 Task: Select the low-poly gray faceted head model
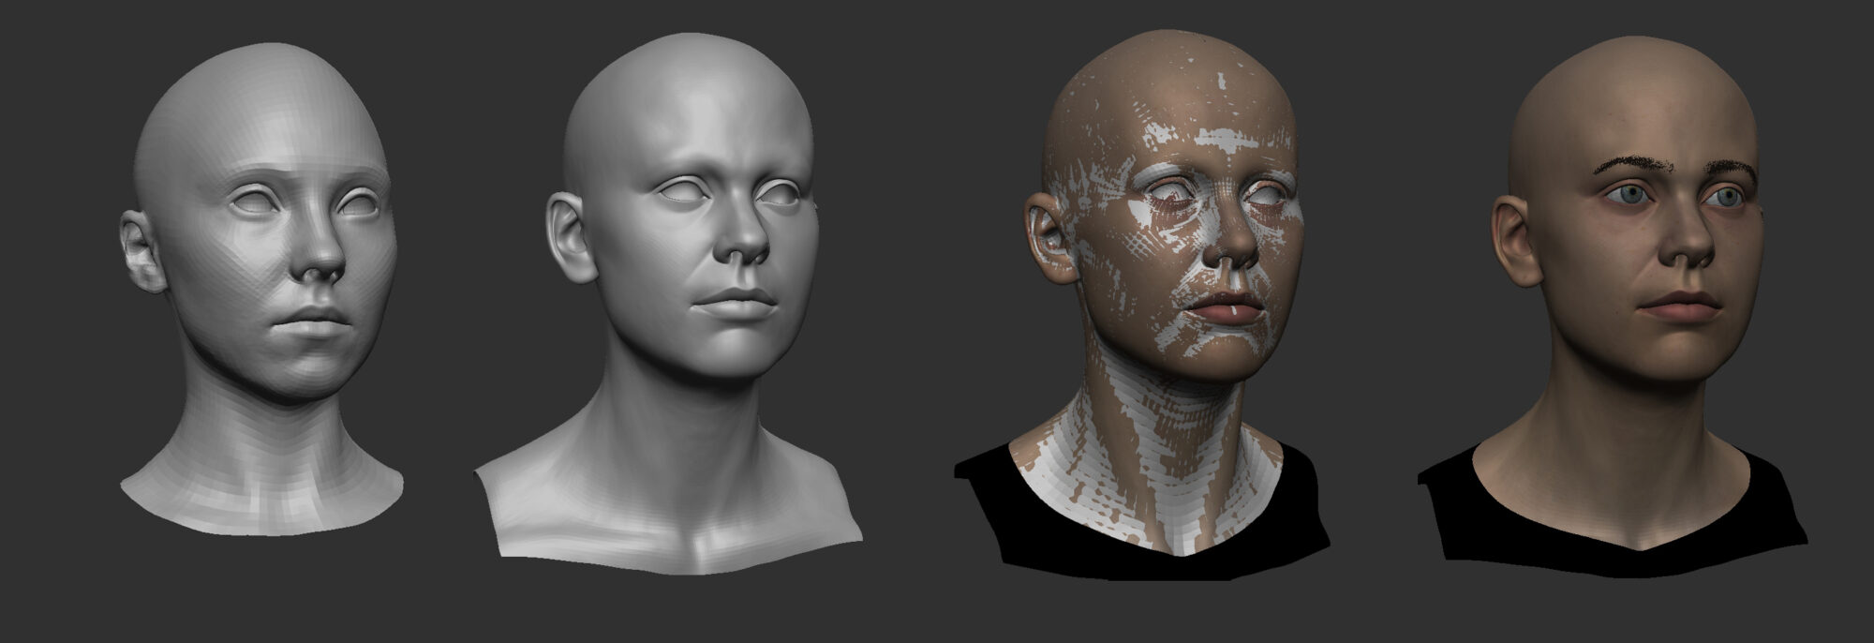click(x=262, y=291)
